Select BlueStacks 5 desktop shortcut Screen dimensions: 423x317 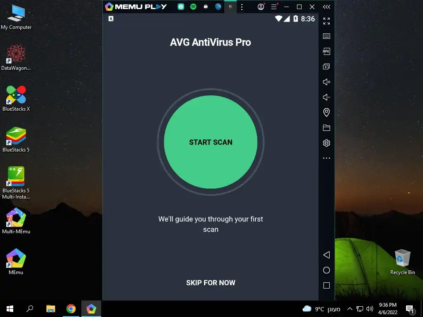(16, 140)
